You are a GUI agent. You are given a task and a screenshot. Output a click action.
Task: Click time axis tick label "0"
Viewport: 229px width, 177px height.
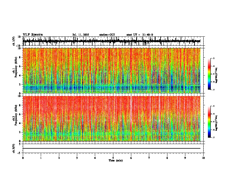tap(23, 158)
